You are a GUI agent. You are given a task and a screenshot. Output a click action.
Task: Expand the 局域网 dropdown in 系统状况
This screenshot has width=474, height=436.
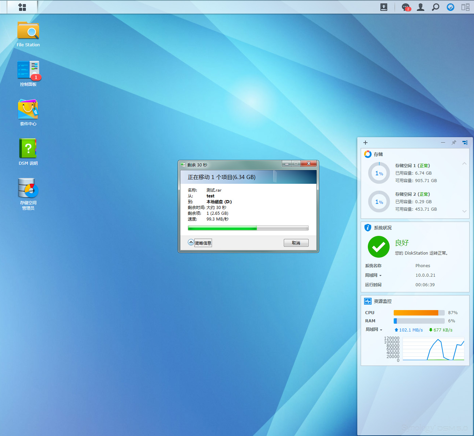click(x=373, y=275)
